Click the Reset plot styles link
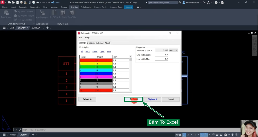The width and height of the screenshot is (258, 137). pos(95,51)
